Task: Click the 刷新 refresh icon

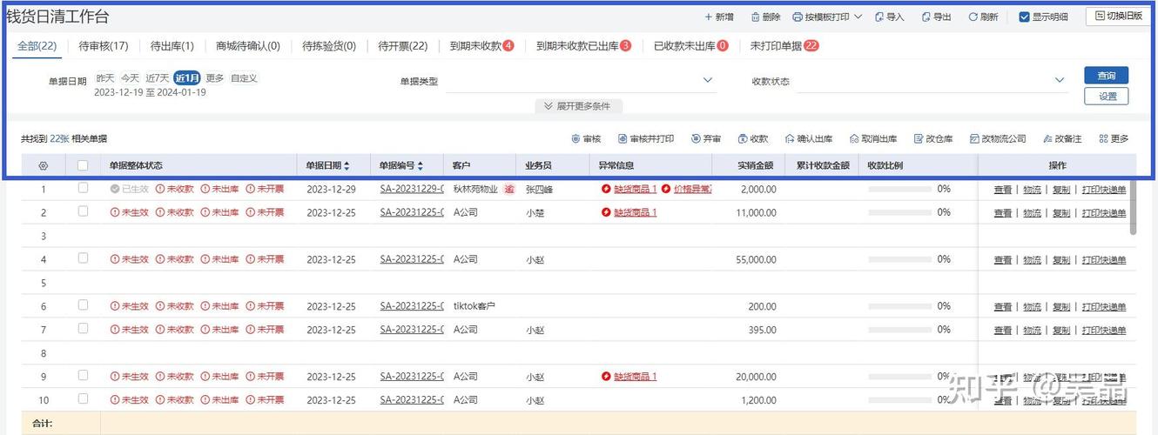Action: tap(973, 17)
